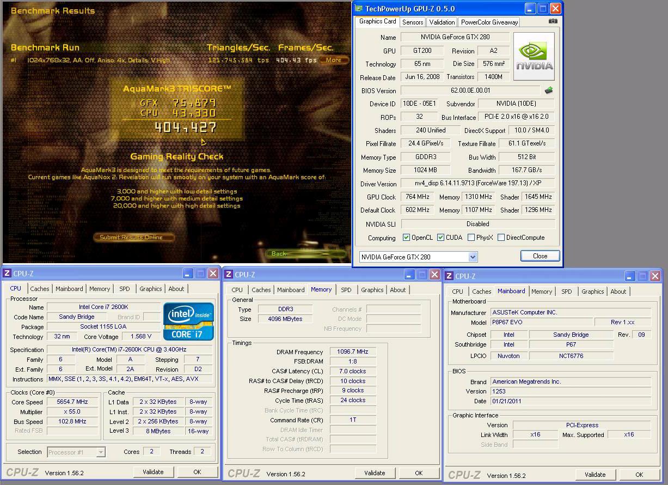Toggle the DirectCompute checkbox in GPU-Z
The image size is (668, 485).
tap(501, 238)
